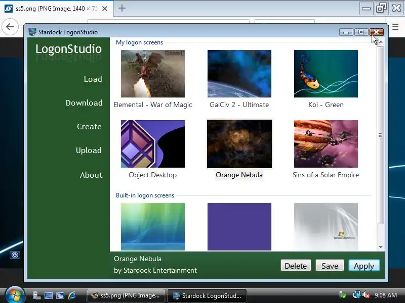Image resolution: width=405 pixels, height=303 pixels.
Task: Click the 'Sins of a Solar Empire' caption
Action: pos(326,175)
